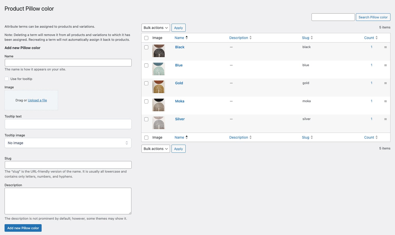395x235 pixels.
Task: Enable the Use for tooltip checkbox
Action: 7,79
